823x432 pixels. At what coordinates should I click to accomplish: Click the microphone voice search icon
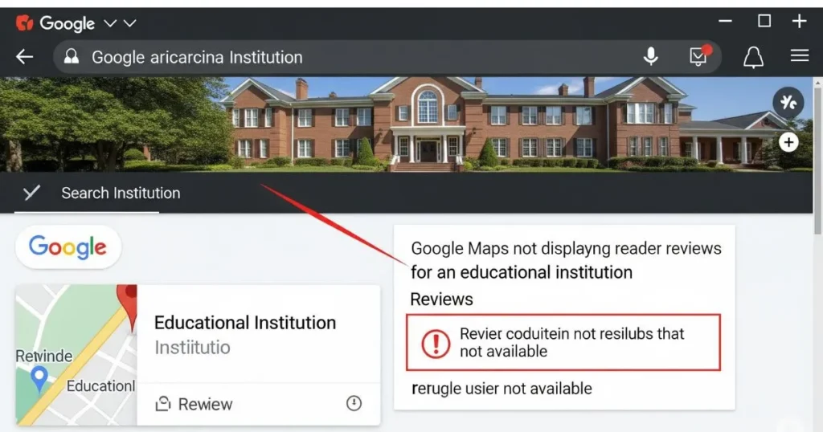(650, 56)
